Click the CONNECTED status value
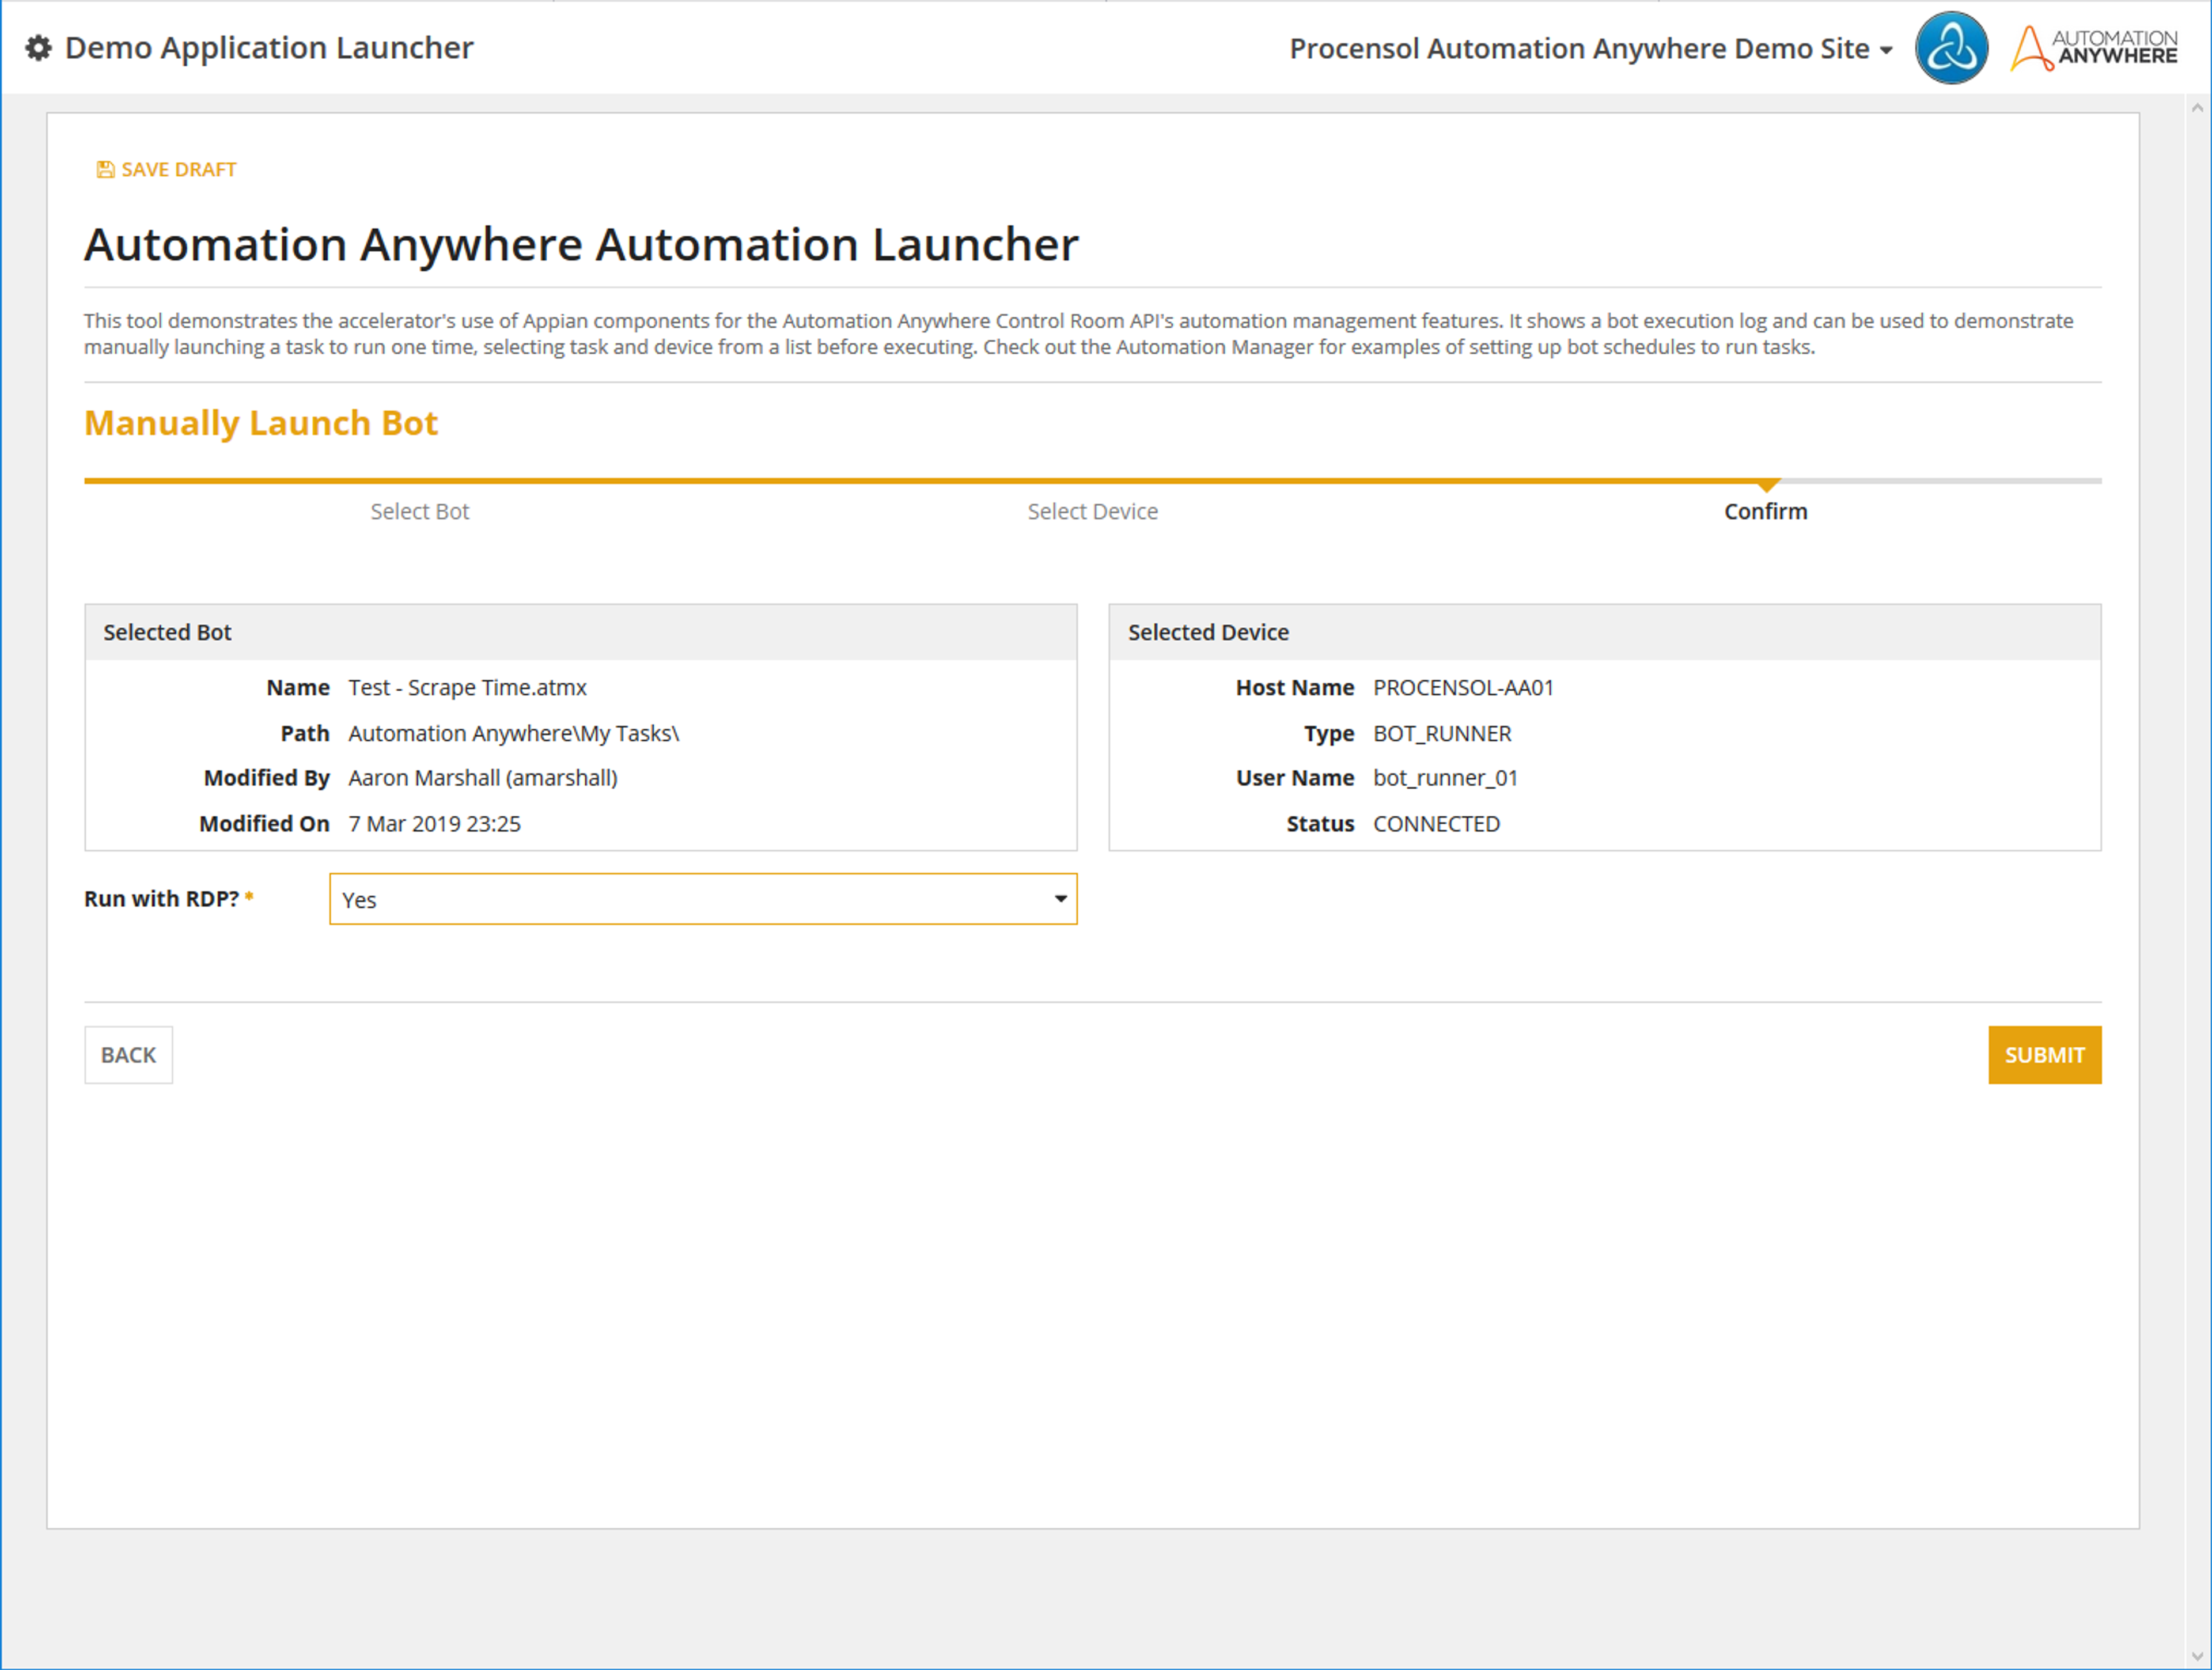 [1436, 824]
